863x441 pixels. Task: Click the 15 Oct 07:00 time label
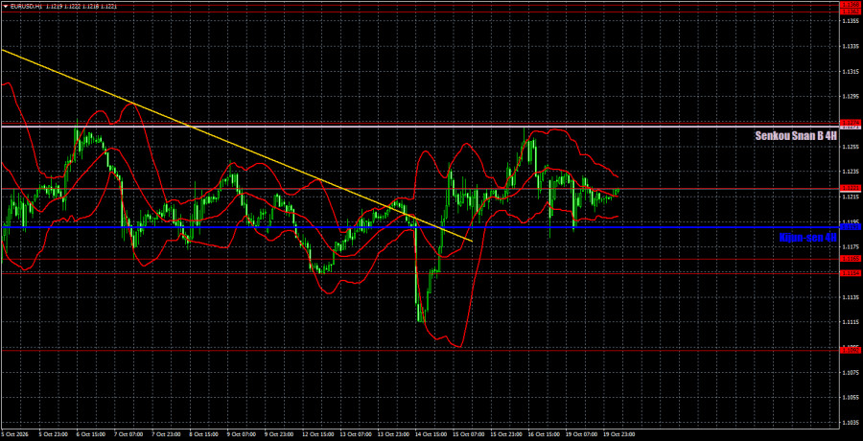click(467, 434)
